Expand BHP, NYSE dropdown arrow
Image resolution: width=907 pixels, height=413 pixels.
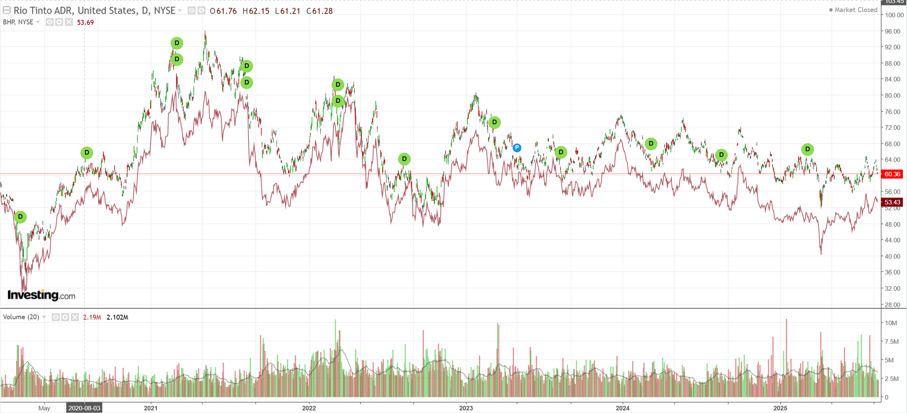38,22
